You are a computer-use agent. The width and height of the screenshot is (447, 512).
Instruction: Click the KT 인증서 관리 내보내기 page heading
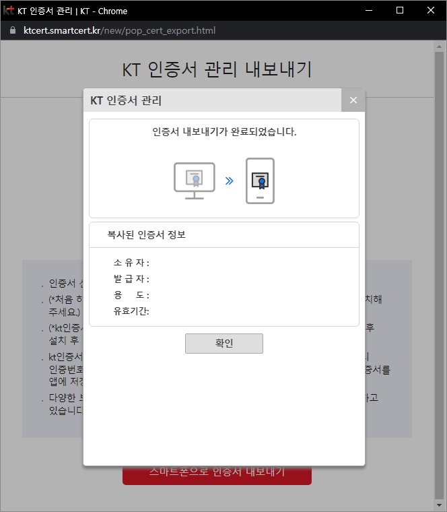click(217, 69)
